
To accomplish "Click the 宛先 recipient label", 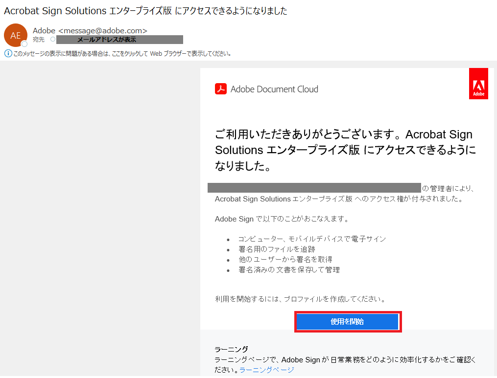I will point(38,40).
